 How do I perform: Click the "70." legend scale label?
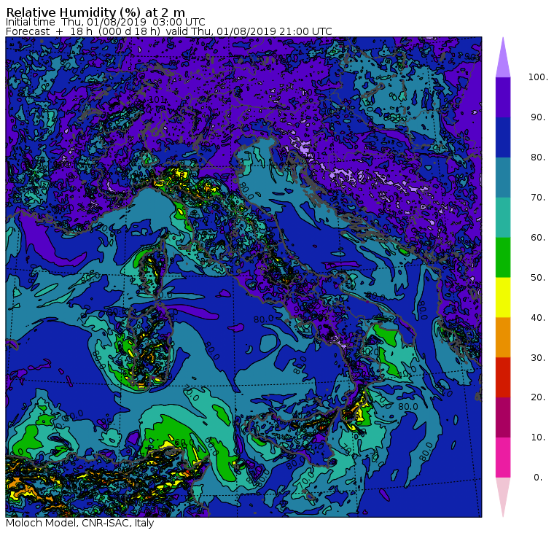pos(538,197)
